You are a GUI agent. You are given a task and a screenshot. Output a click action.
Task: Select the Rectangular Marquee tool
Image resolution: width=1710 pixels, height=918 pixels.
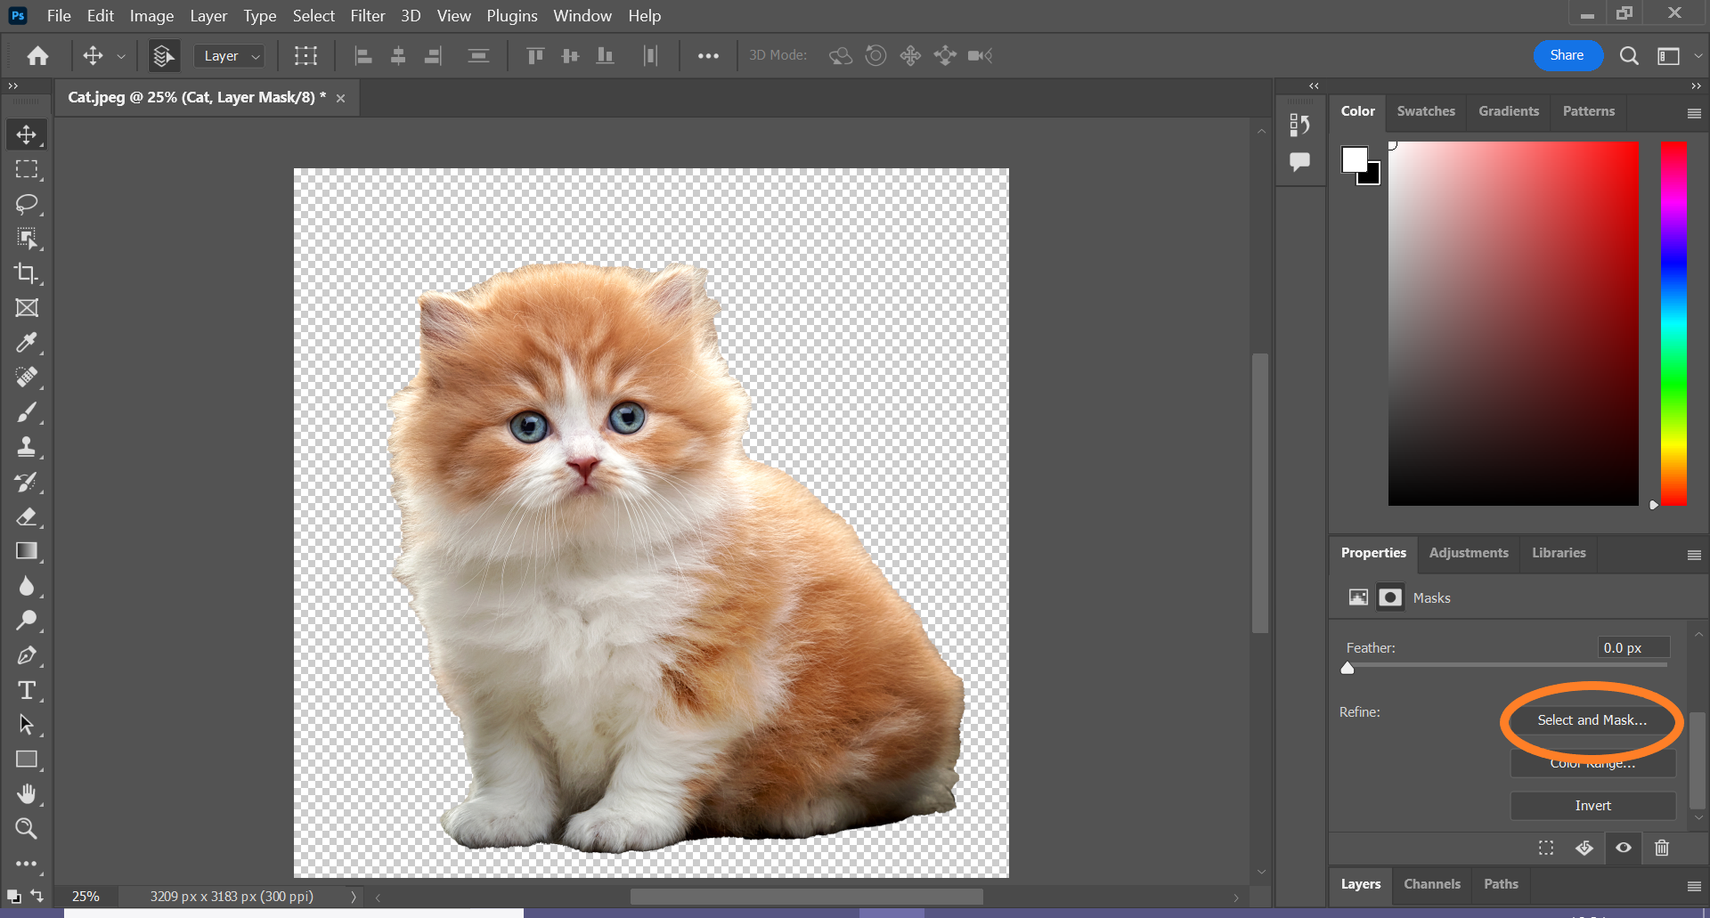27,169
